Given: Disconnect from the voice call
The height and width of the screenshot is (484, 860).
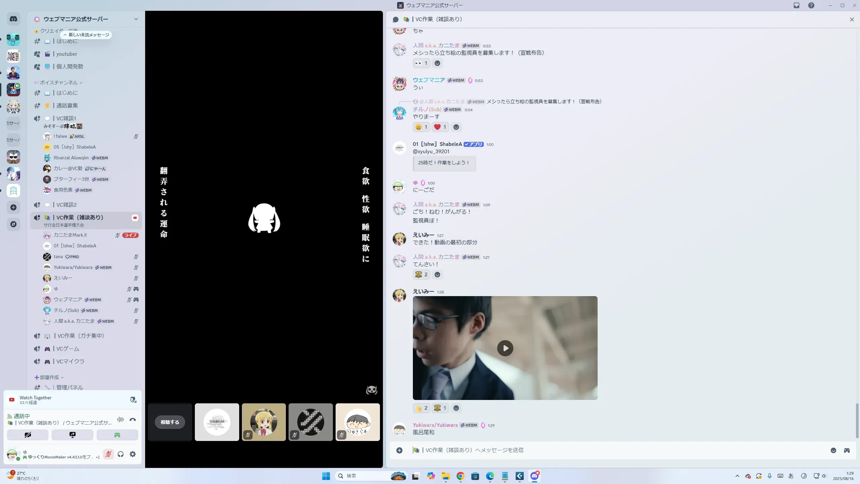Looking at the screenshot, I should point(133,419).
